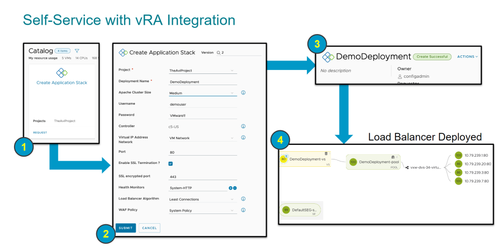498x249 pixels.
Task: Click the filter funnel icon beside Catalog
Action: (77, 51)
